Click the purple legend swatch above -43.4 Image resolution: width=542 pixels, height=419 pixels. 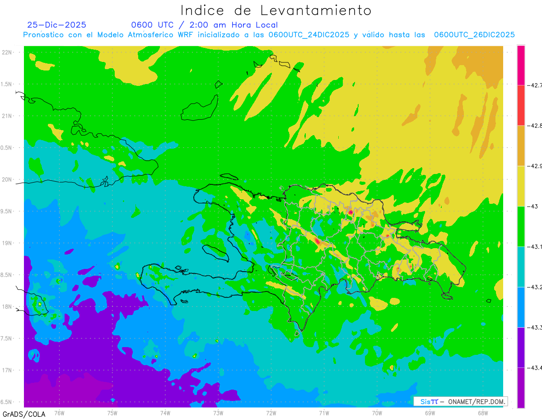(x=521, y=347)
